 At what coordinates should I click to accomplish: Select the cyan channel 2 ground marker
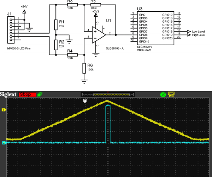tap(4, 143)
